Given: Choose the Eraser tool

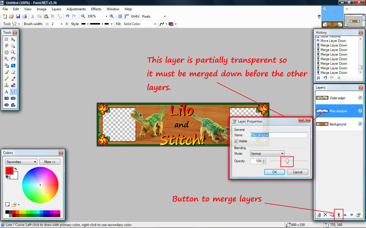Looking at the screenshot, I should pyautogui.click(x=13, y=72).
